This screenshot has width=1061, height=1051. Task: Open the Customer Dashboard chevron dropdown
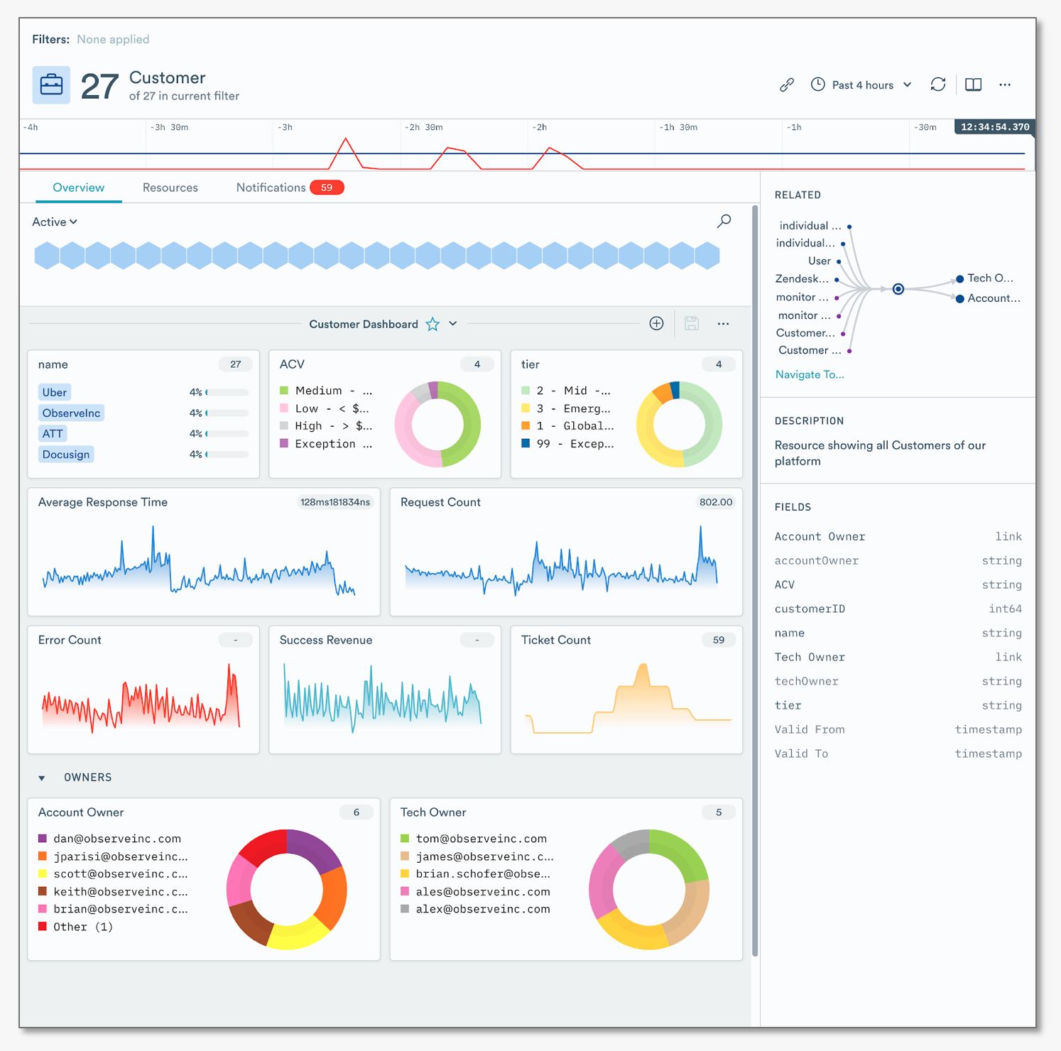pos(453,324)
